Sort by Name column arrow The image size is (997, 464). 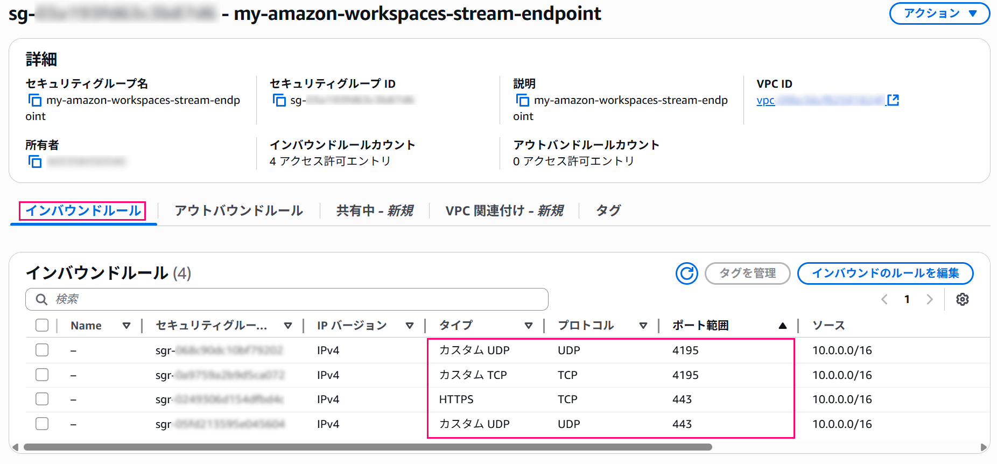tap(127, 326)
